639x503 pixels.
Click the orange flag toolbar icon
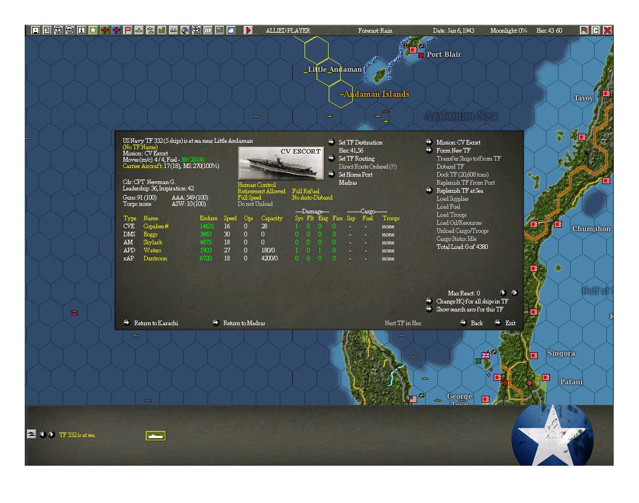(128, 30)
